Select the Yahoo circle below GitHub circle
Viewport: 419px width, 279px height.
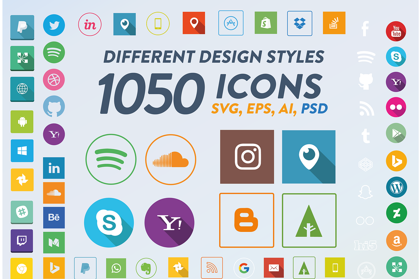(x=54, y=134)
